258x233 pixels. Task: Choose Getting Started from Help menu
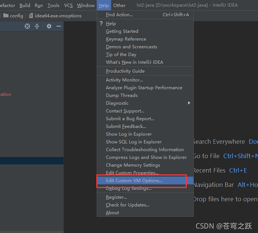click(x=145, y=31)
